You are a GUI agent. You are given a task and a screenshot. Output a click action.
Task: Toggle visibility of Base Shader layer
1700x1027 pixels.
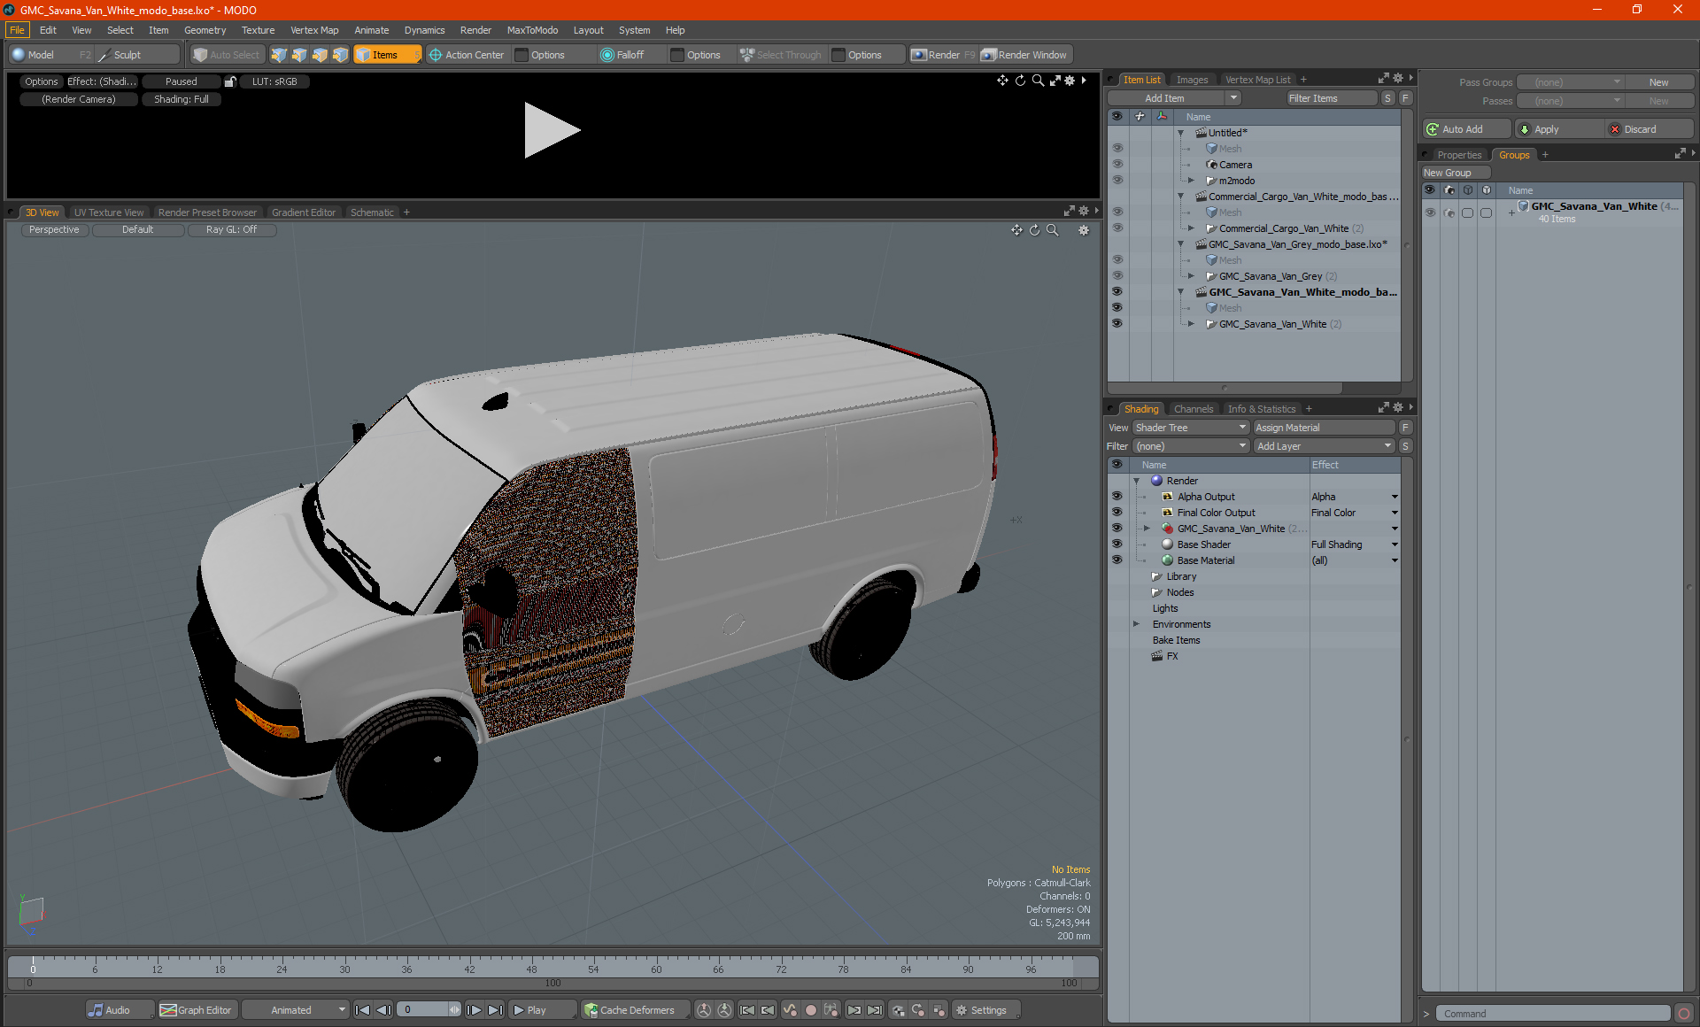coord(1117,544)
